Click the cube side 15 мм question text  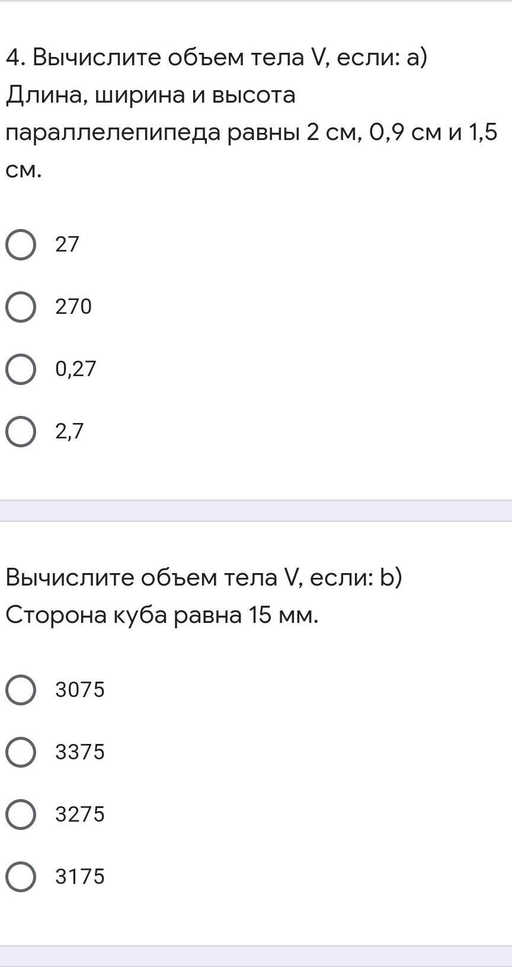[201, 596]
